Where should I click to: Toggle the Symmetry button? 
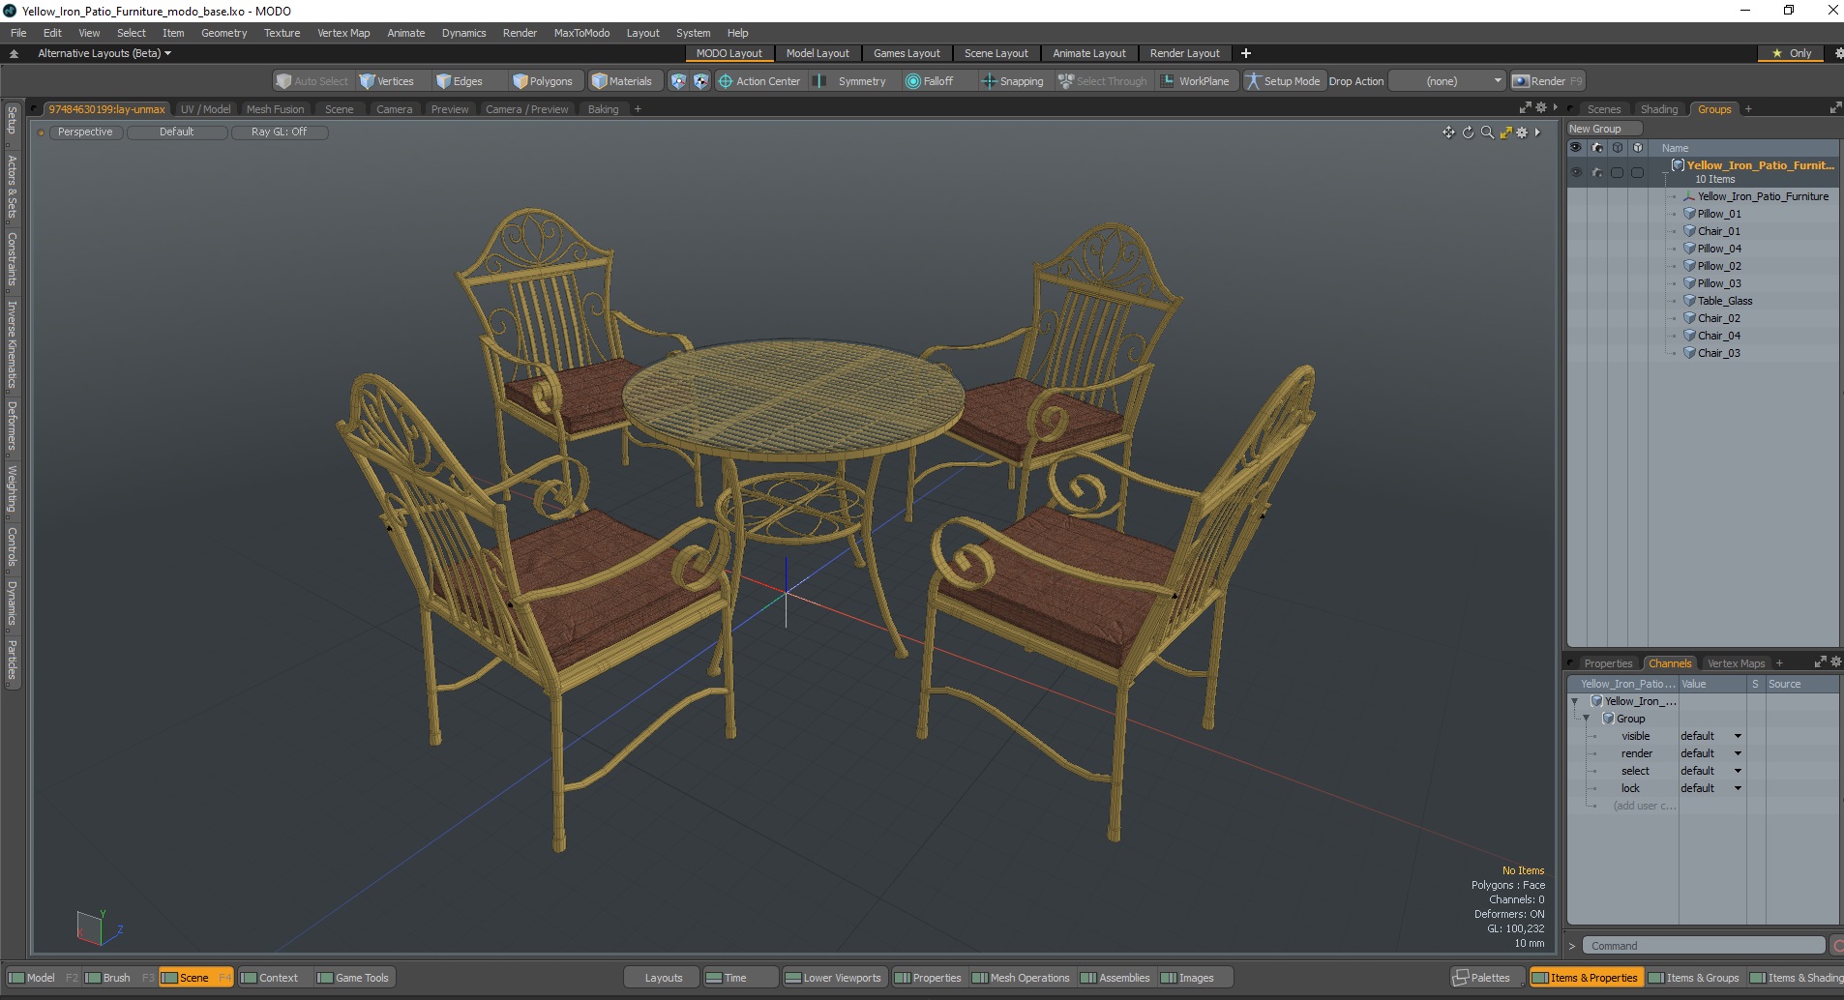click(x=849, y=81)
